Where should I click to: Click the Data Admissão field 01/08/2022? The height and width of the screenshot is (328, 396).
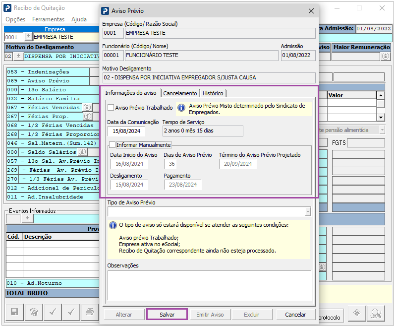[x=374, y=29]
